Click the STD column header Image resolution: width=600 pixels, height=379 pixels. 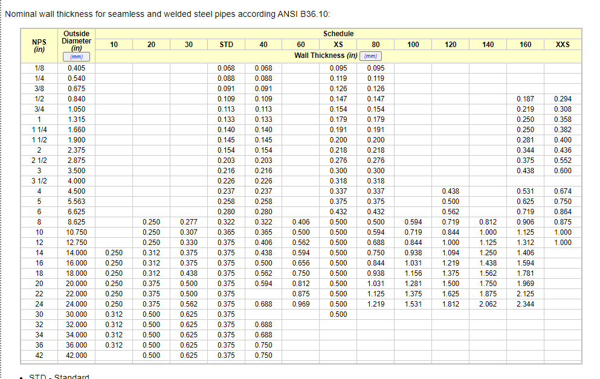coord(226,45)
